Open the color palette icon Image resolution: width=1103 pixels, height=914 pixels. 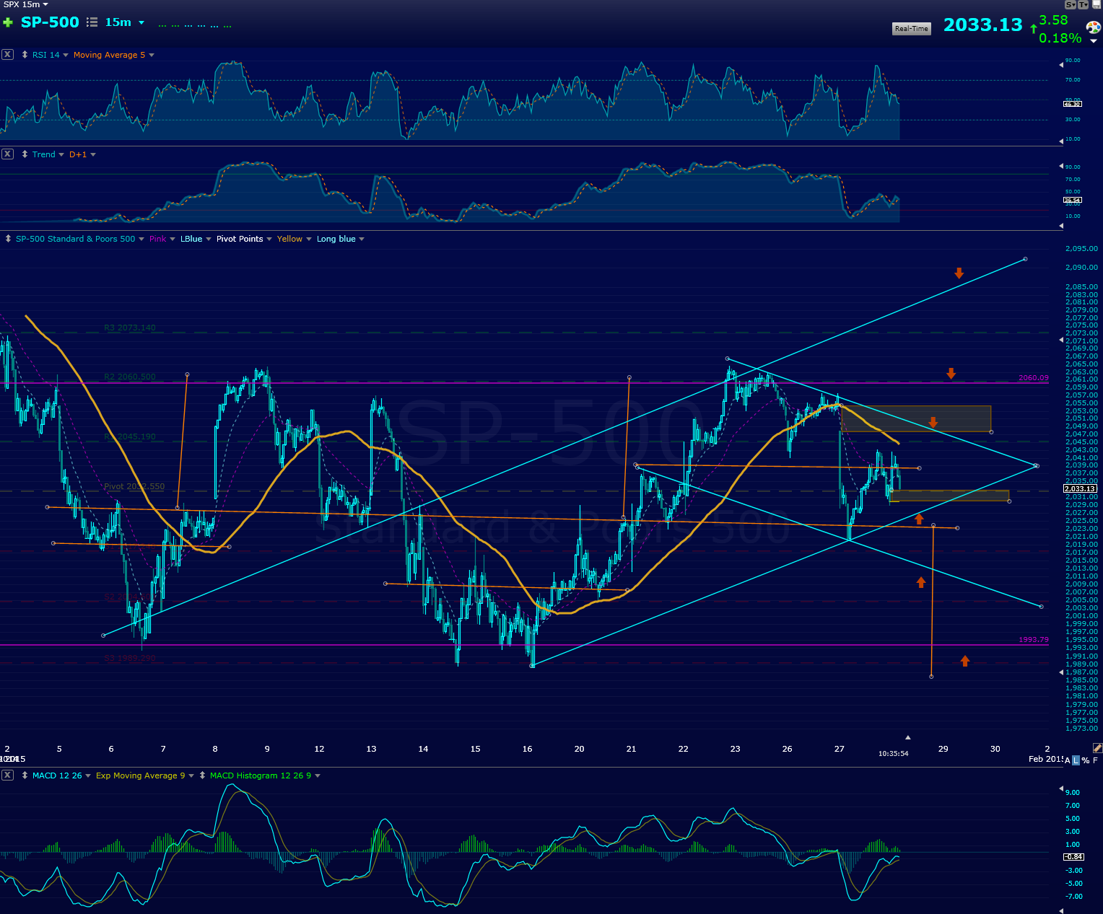pyautogui.click(x=1094, y=27)
